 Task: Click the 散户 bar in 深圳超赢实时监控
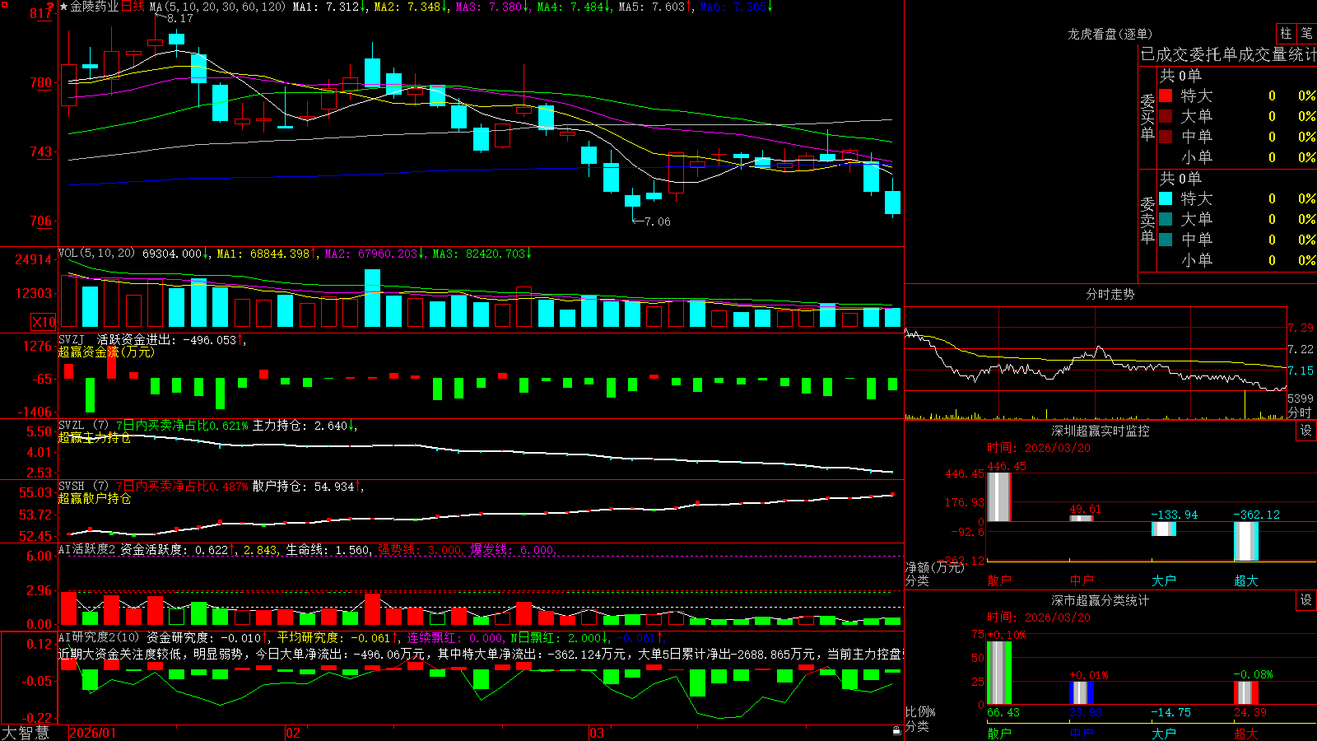coord(998,497)
